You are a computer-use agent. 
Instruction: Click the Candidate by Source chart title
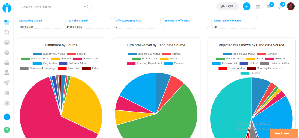(61, 45)
